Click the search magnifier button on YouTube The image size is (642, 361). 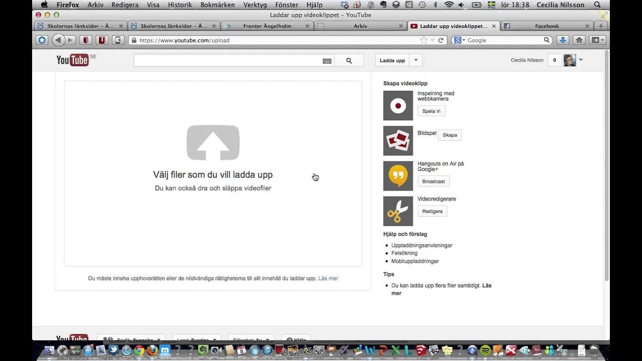coord(349,61)
